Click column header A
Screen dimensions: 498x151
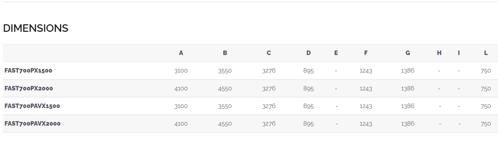[181, 53]
